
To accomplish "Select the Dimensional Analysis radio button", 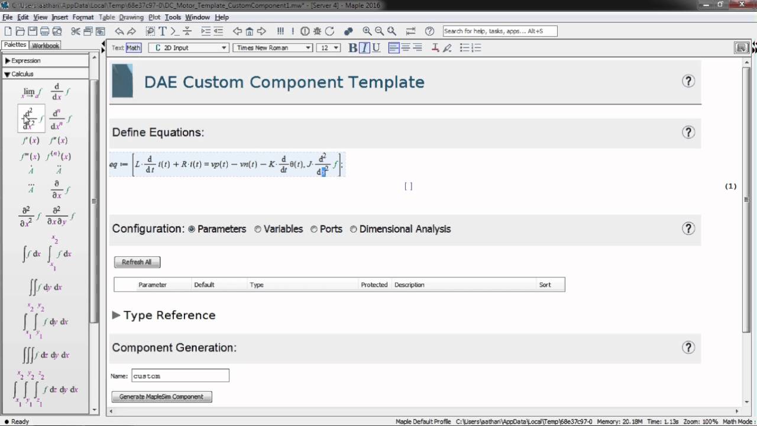I will coord(354,229).
